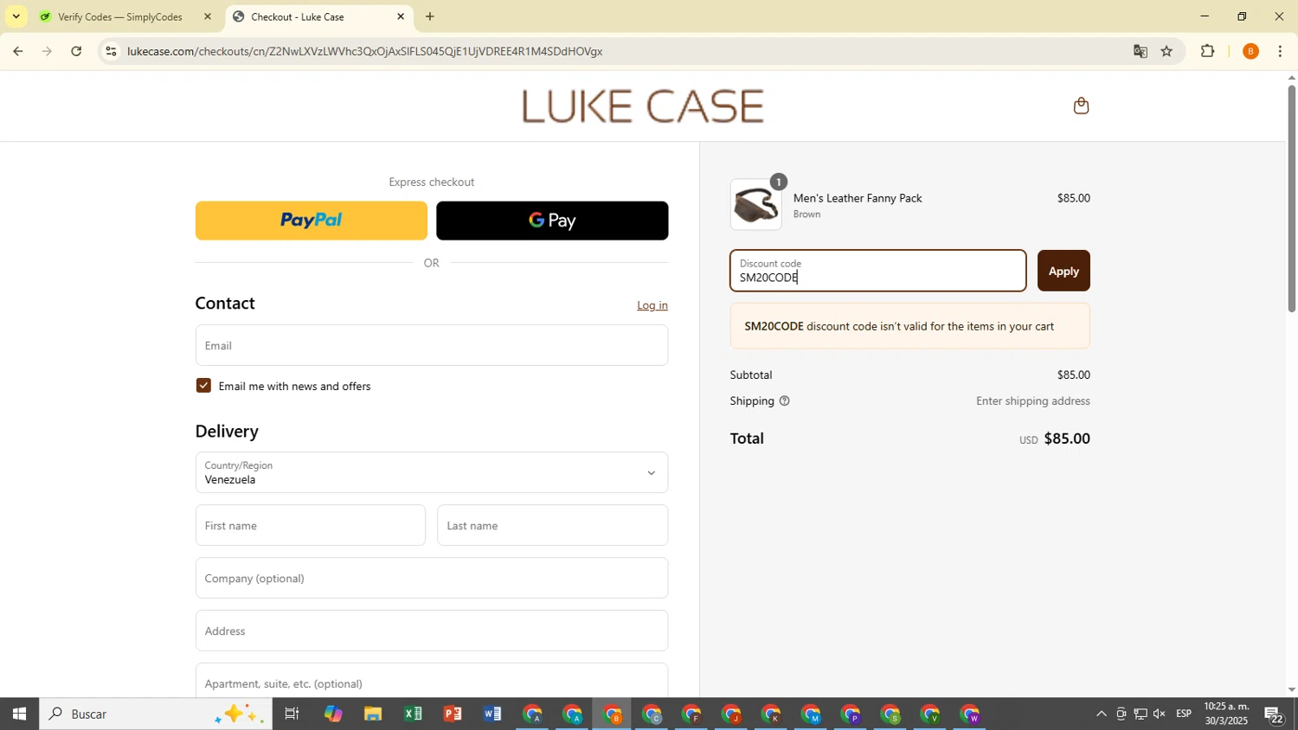Open a new browser tab
The image size is (1298, 730).
(430, 16)
